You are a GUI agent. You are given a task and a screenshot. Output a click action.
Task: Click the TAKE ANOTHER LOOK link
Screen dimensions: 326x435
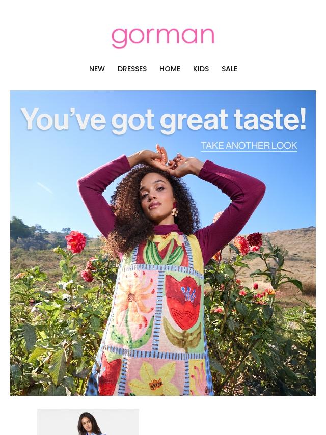pos(249,145)
